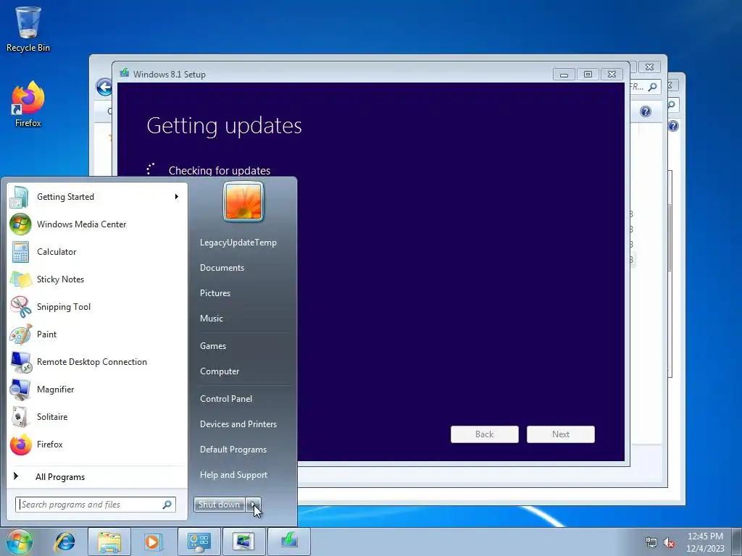The height and width of the screenshot is (556, 742).
Task: Open Internet Explorer from the taskbar
Action: (64, 542)
